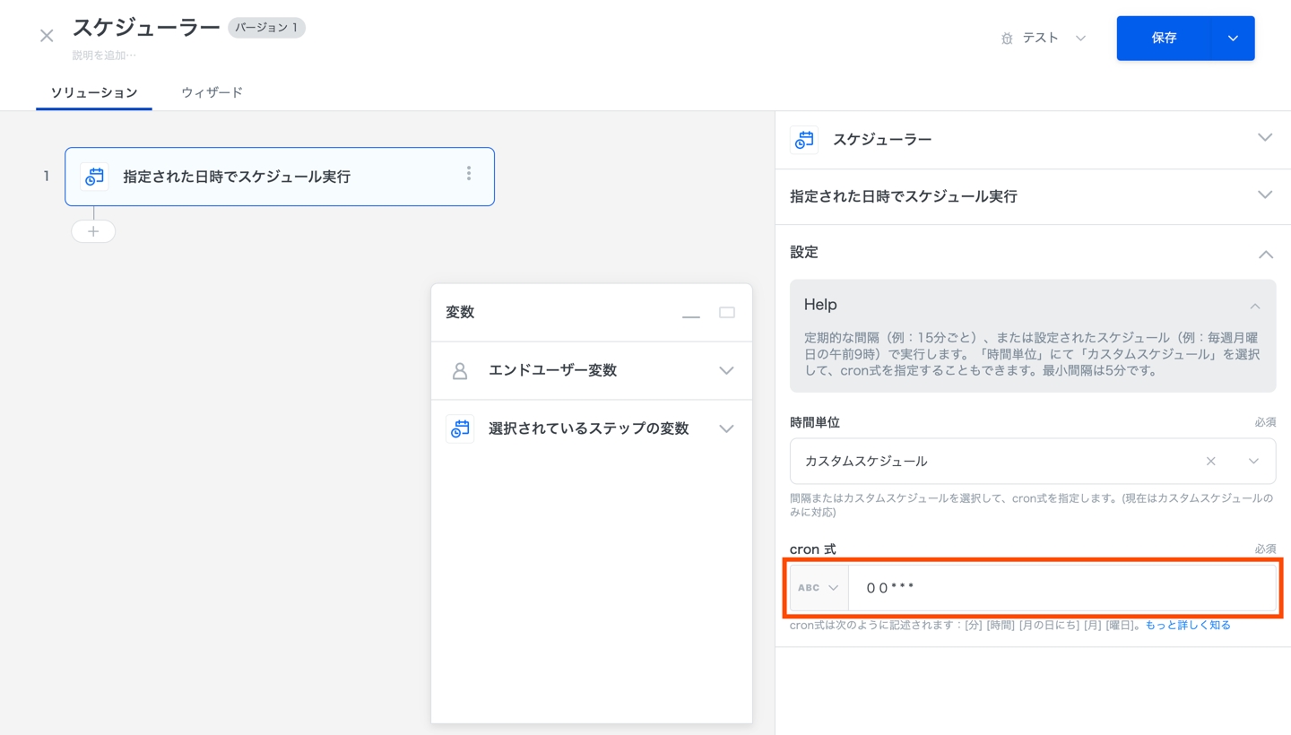
Task: Open the 時間単位 dropdown
Action: click(1253, 461)
